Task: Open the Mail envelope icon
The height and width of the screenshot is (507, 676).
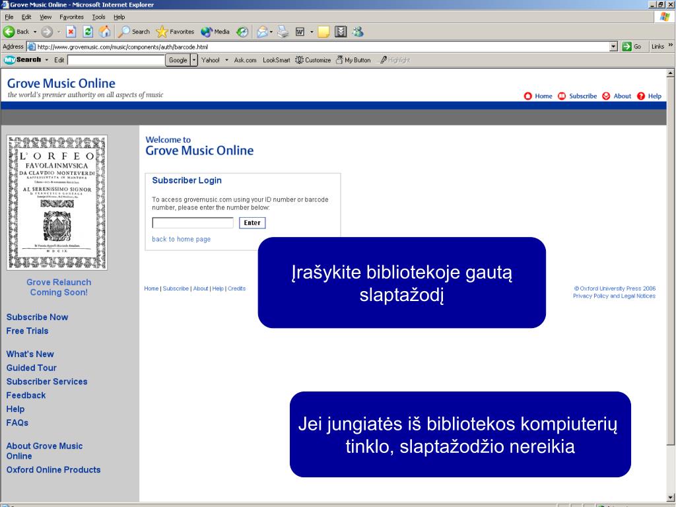Action: click(x=261, y=32)
